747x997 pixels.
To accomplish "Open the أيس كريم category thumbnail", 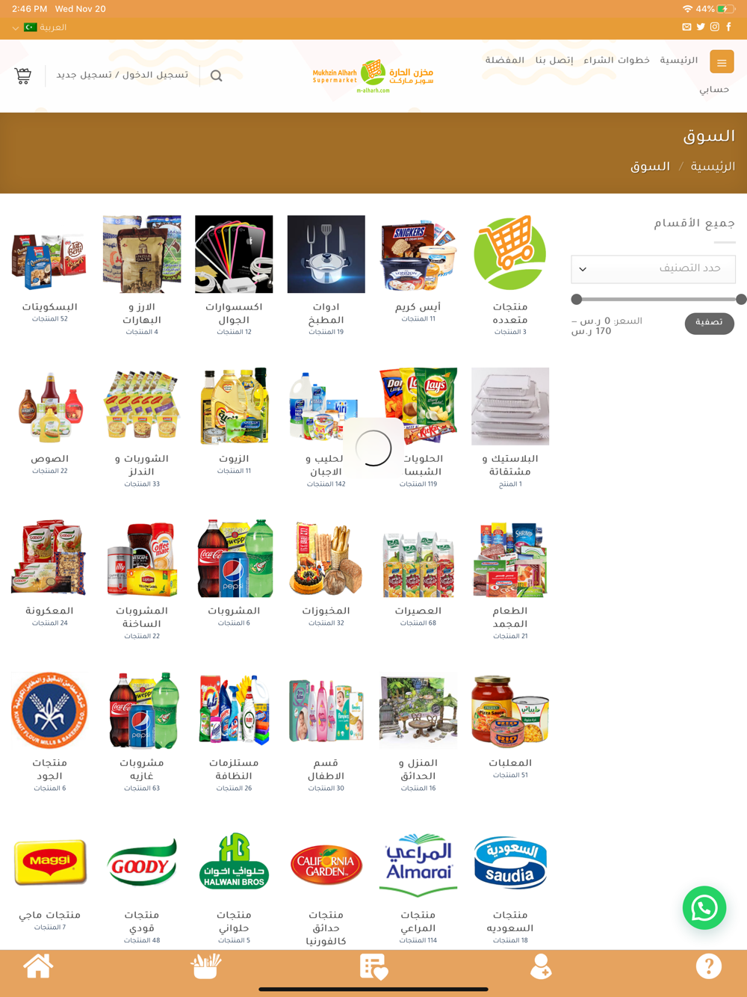I will [418, 254].
